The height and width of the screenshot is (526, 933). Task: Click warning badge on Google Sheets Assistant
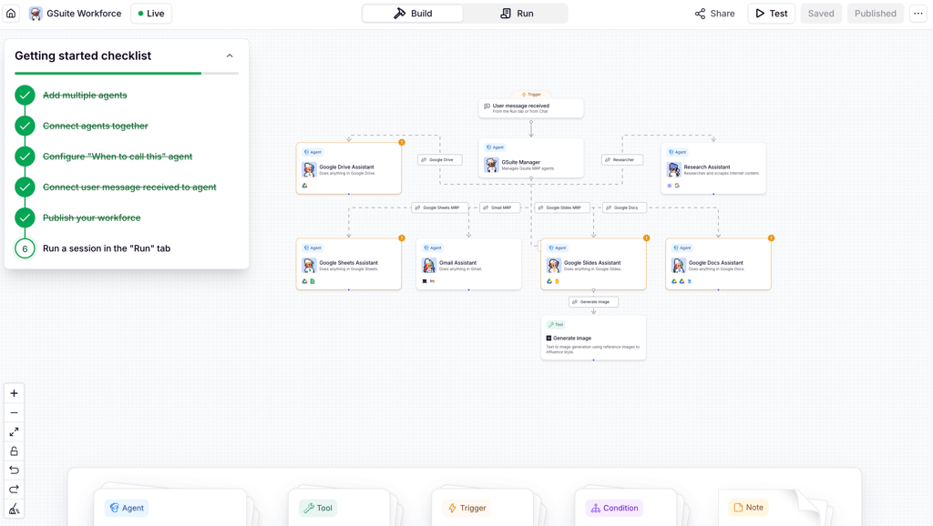(x=402, y=238)
